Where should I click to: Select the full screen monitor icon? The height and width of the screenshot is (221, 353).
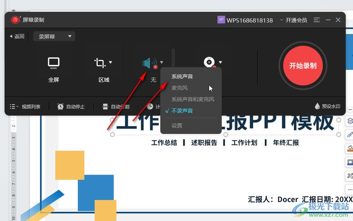click(x=53, y=63)
